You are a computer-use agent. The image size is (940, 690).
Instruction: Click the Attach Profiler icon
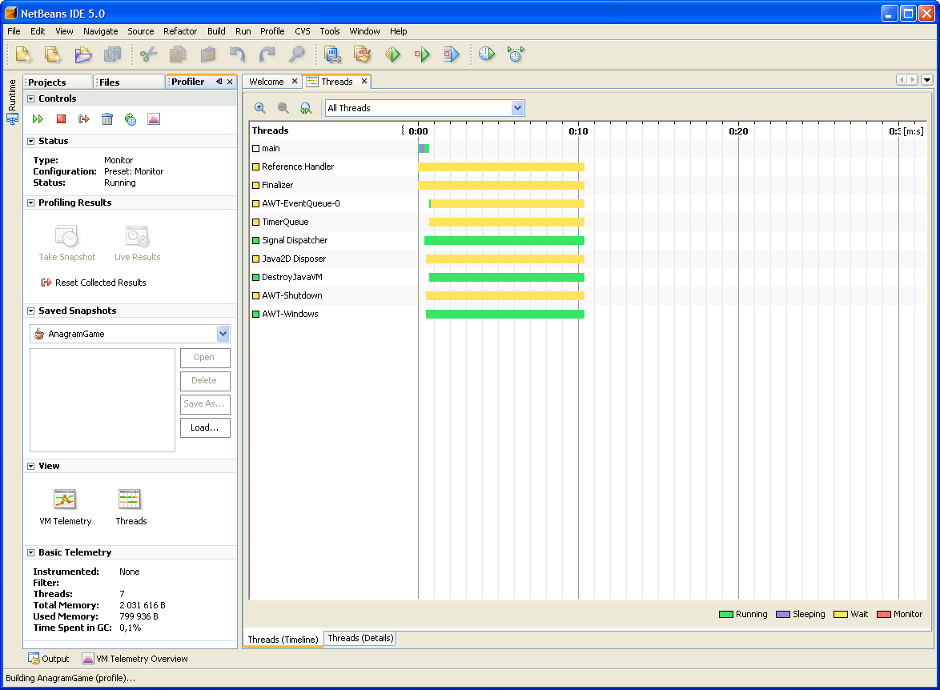point(516,54)
